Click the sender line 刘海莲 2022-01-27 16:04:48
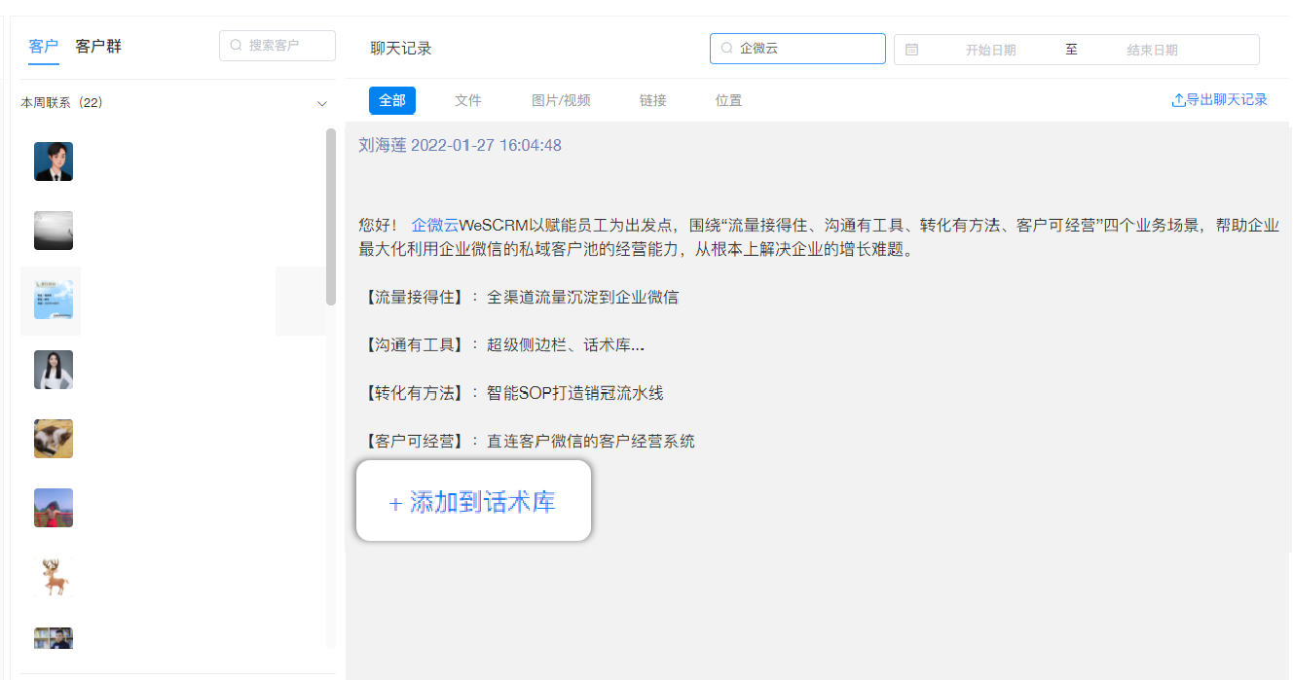Viewport: 1293px width, 680px height. coord(460,145)
